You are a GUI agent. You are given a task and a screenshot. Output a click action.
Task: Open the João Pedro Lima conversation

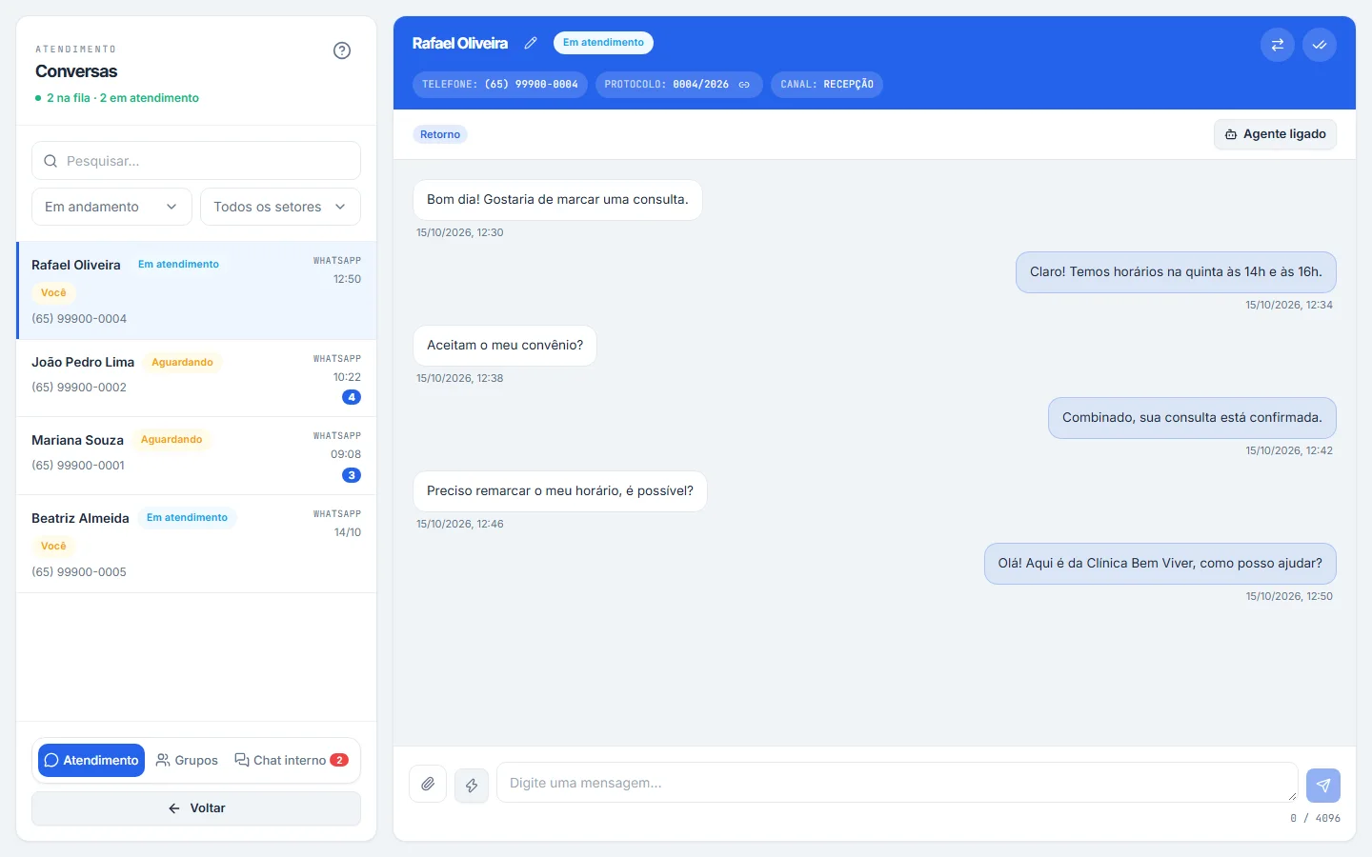[196, 378]
